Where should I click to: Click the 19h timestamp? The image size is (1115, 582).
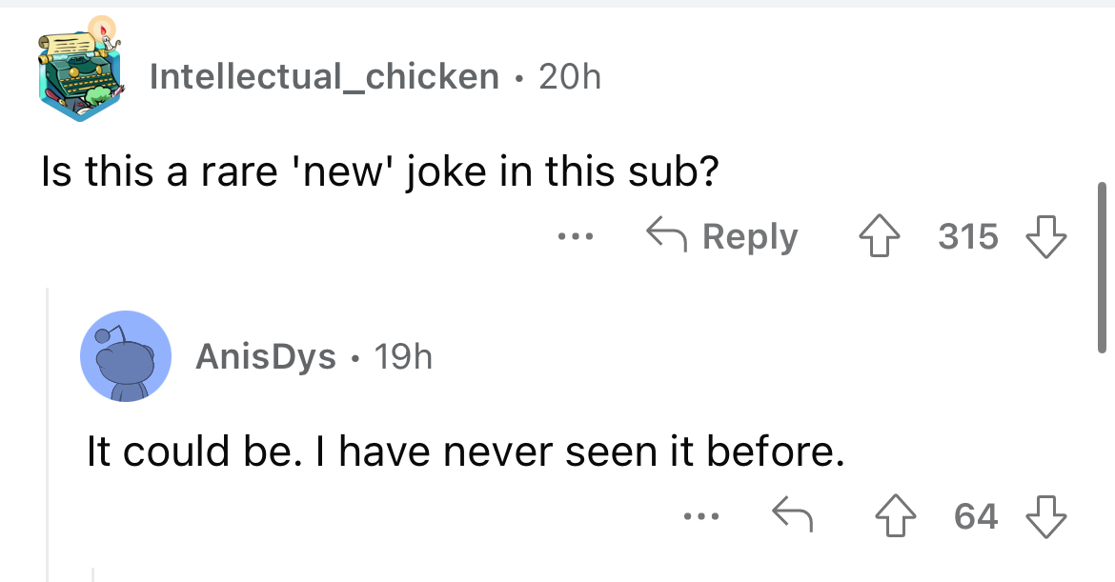coord(403,357)
